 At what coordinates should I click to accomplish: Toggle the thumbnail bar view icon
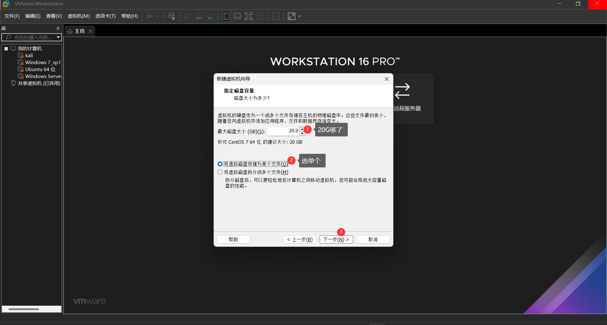[x=237, y=16]
